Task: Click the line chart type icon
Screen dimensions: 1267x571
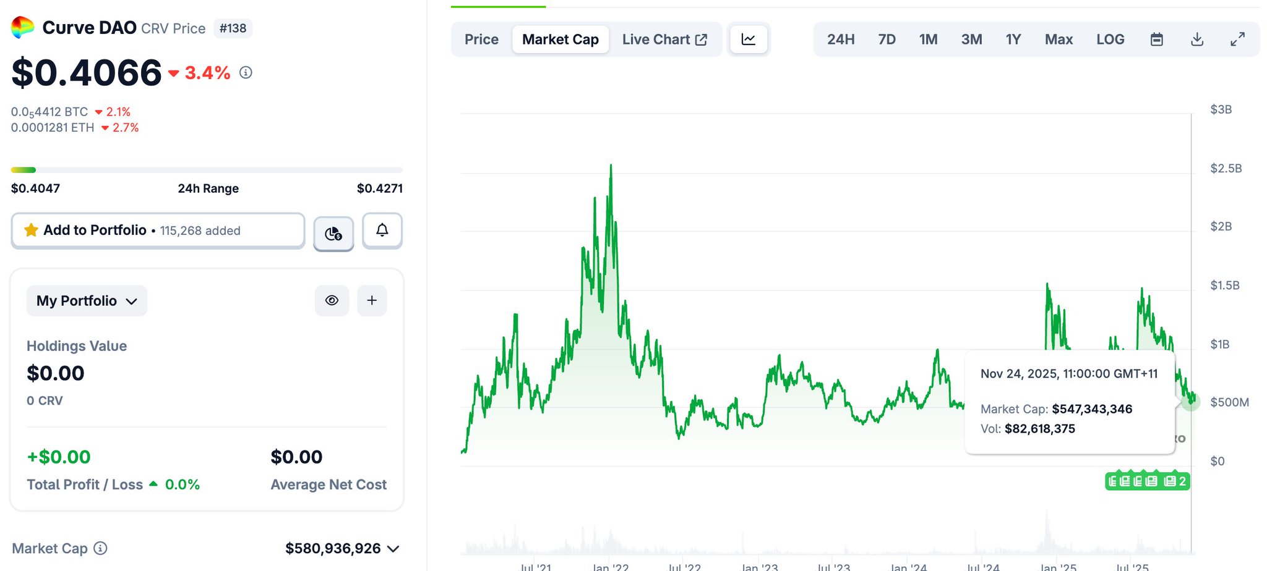Action: tap(749, 40)
